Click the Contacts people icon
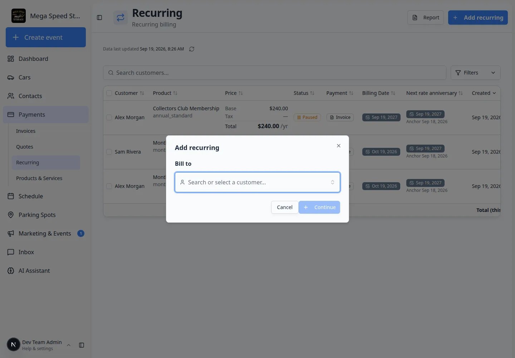 [11, 96]
